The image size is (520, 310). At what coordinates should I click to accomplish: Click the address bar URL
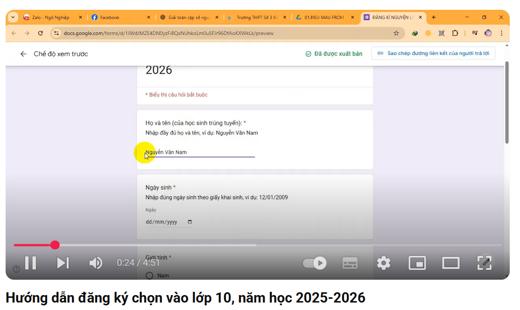(169, 33)
